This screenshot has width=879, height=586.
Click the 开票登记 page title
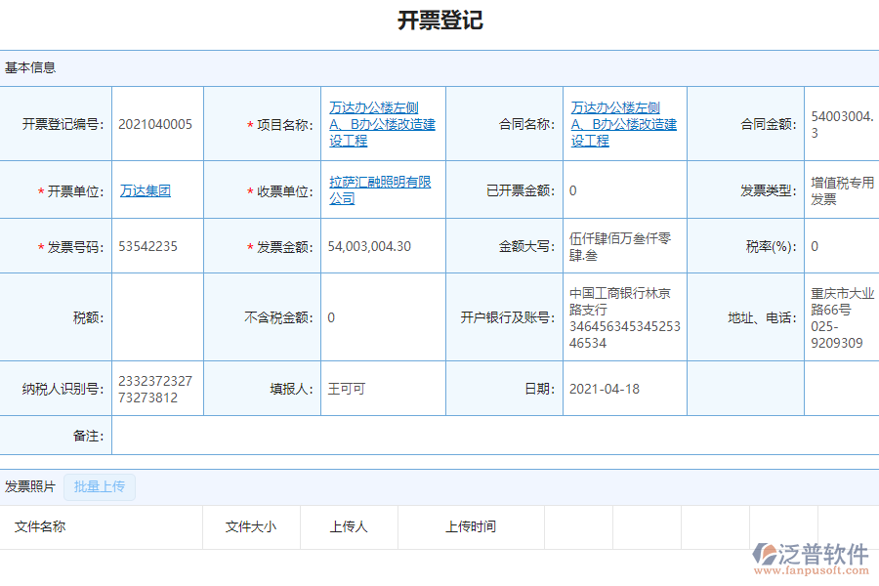(439, 19)
